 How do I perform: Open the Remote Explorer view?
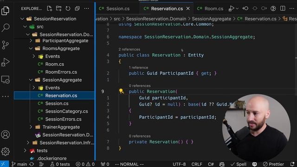point(5,80)
